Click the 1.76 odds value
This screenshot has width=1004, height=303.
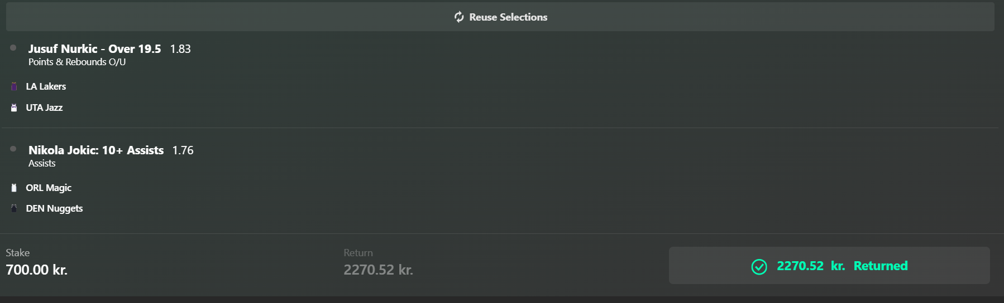click(183, 150)
